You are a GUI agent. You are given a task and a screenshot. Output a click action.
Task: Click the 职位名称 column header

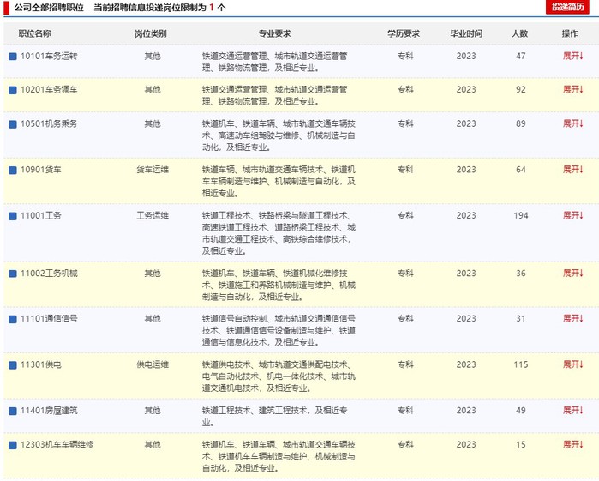[x=34, y=33]
